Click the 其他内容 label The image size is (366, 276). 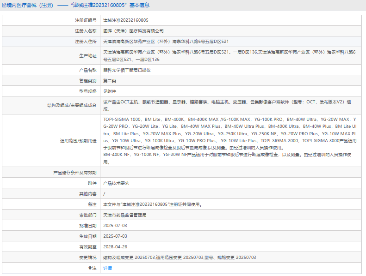tap(88, 194)
